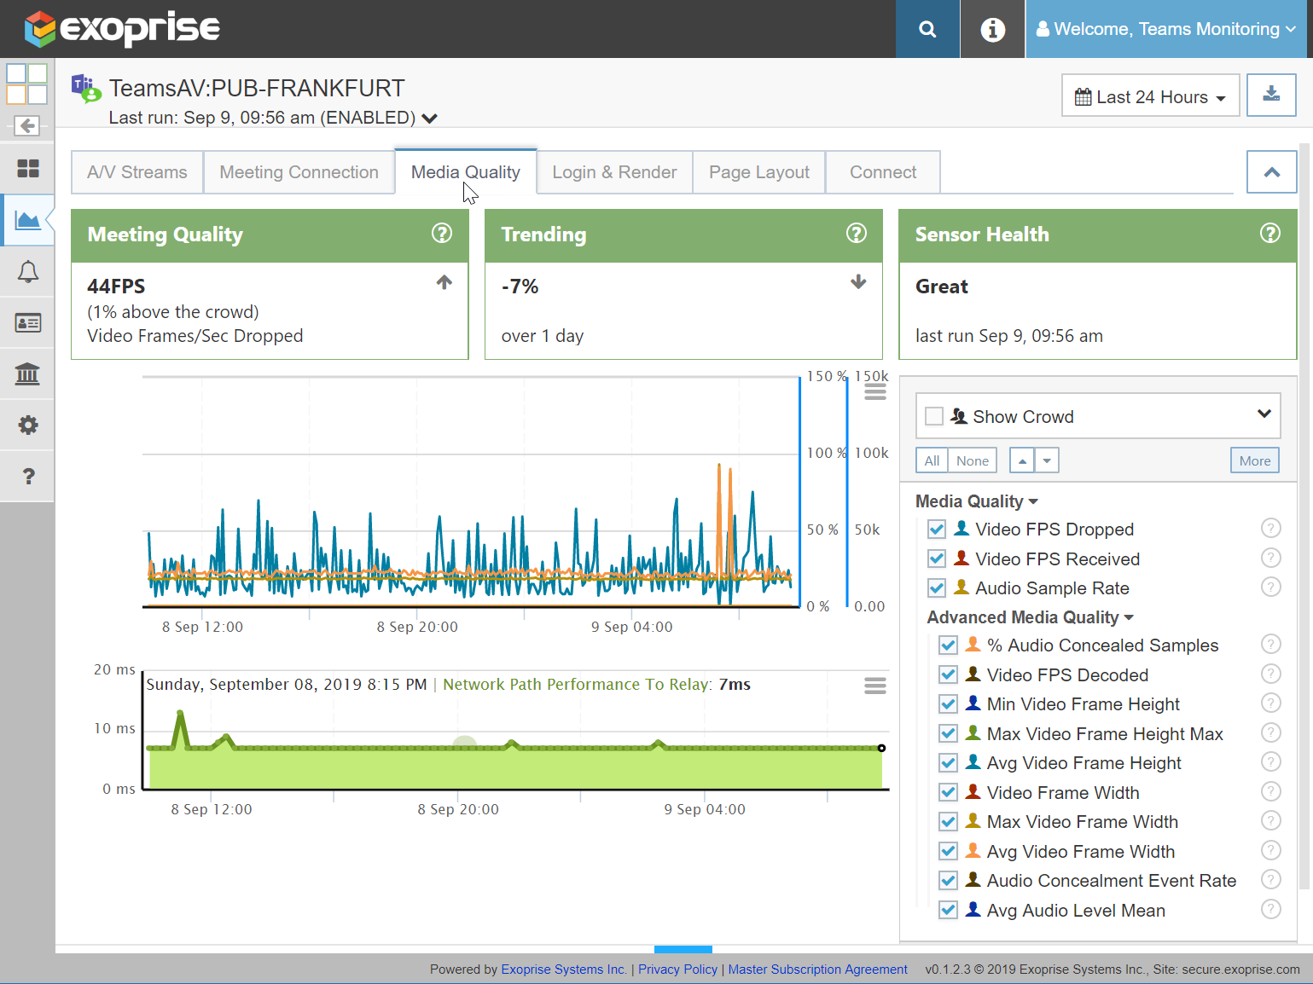This screenshot has width=1313, height=984.
Task: Open the Last 24 Hours dropdown
Action: click(x=1150, y=96)
